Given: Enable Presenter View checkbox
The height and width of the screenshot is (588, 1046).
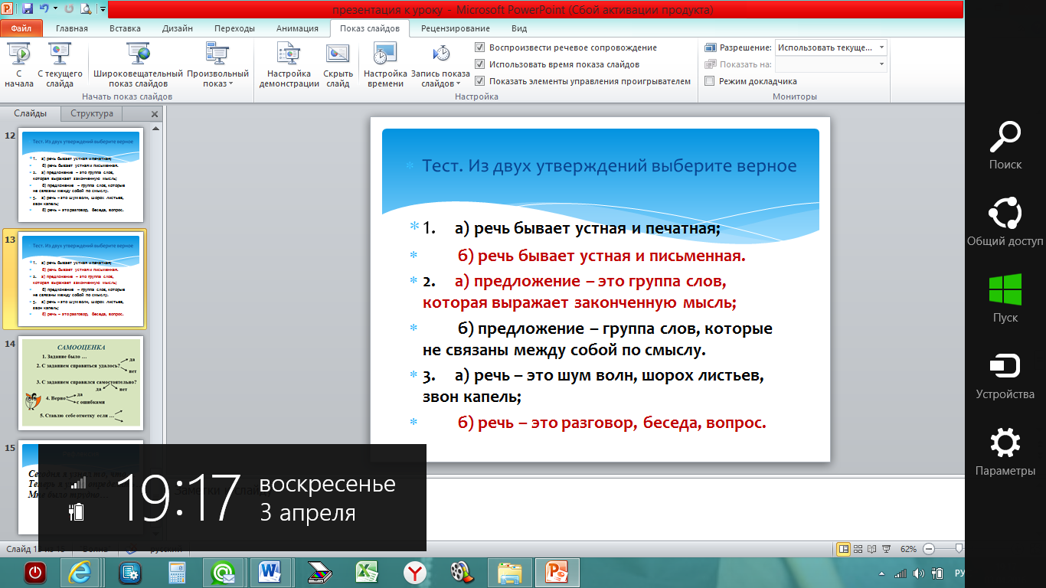Looking at the screenshot, I should pos(710,81).
